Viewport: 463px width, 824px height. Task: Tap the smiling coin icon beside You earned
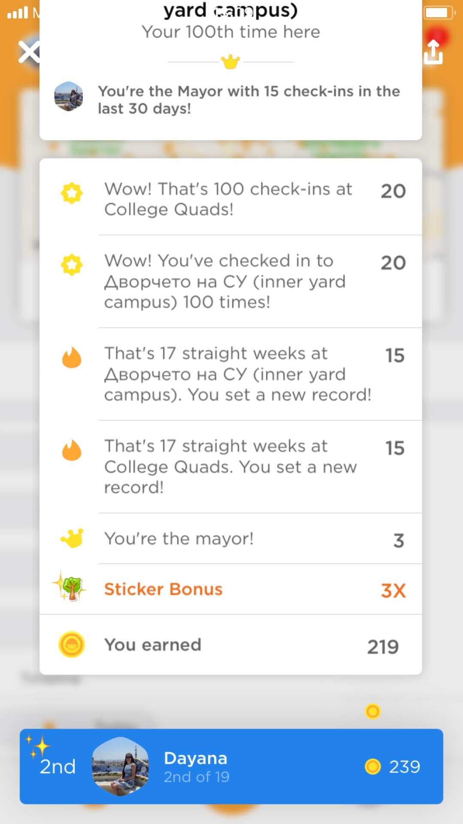tap(71, 645)
